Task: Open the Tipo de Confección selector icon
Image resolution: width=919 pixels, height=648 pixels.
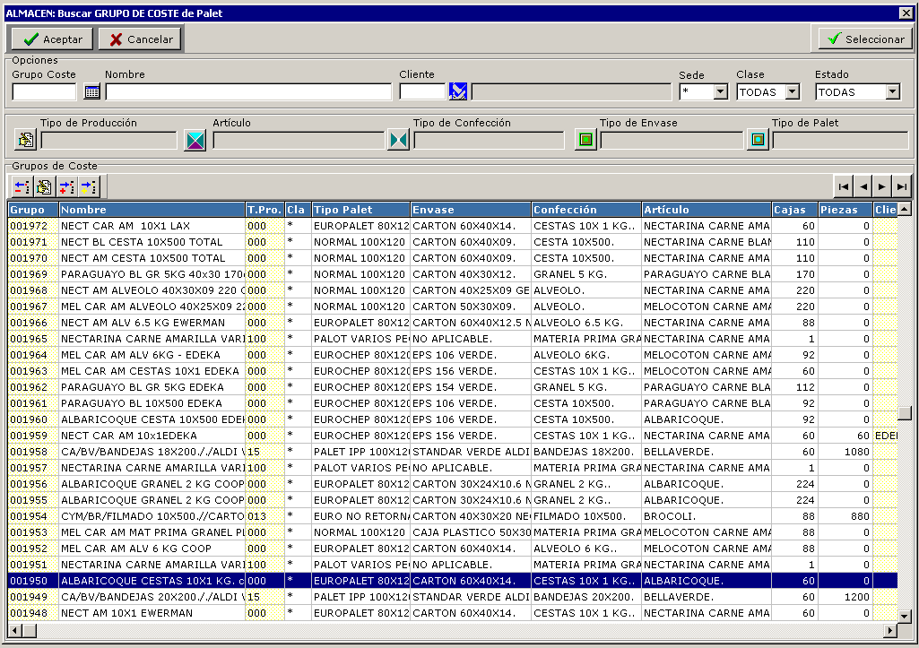Action: 397,140
